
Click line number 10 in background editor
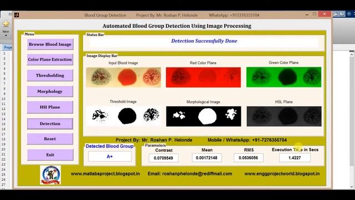tap(3, 99)
